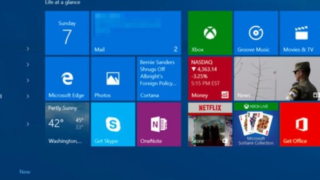
Task: Click the Partly Sunny weather text
Action: (62, 108)
